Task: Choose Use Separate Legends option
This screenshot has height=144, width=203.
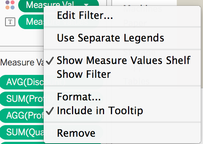Action: coord(111,38)
